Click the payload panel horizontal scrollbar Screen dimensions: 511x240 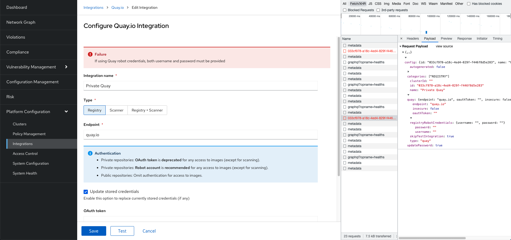432,238
